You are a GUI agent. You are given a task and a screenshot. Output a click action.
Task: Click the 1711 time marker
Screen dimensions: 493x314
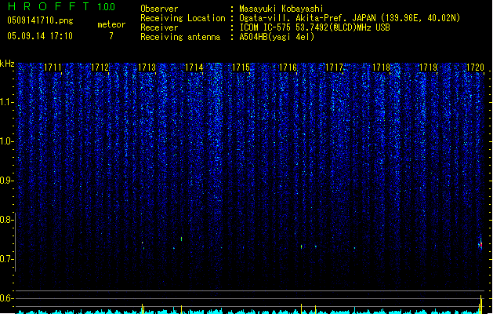53,68
